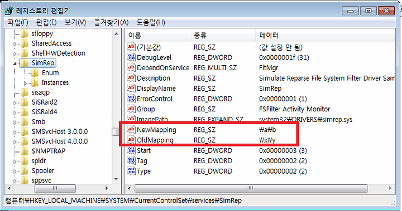Sort by the 이름 column header
Viewport: 402px width, 211px height.
pos(157,35)
